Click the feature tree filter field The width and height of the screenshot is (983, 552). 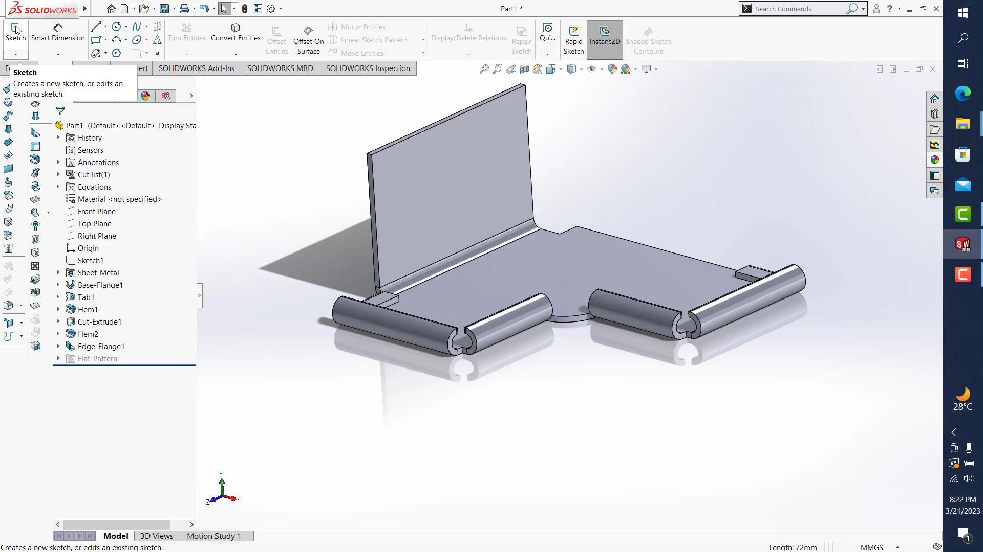pos(128,111)
